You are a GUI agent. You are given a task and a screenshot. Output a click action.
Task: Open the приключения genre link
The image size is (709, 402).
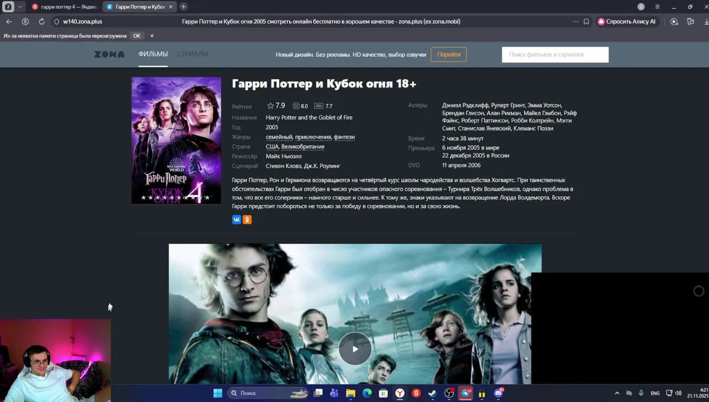(313, 137)
